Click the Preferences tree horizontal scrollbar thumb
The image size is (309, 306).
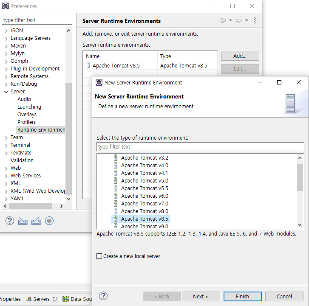pos(30,206)
